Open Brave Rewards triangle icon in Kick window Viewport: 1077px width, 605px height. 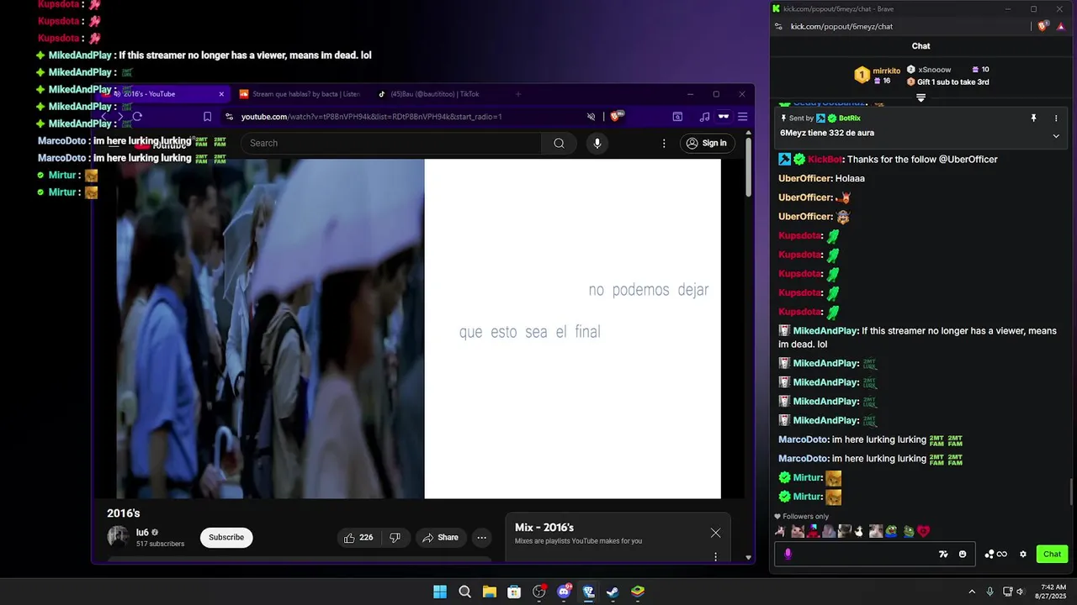point(1061,27)
